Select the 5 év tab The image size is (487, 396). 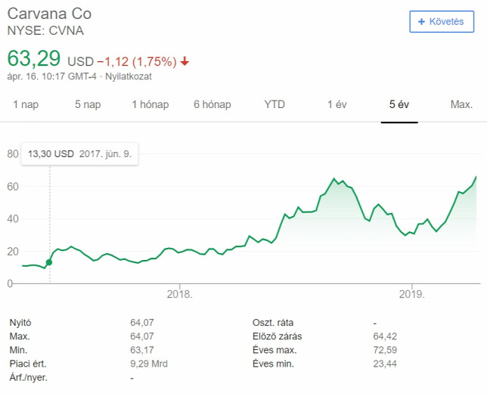point(399,104)
